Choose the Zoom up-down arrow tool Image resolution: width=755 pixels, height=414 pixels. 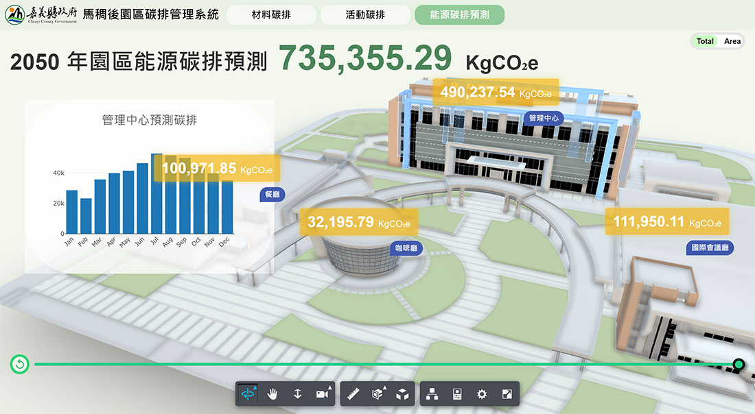298,394
